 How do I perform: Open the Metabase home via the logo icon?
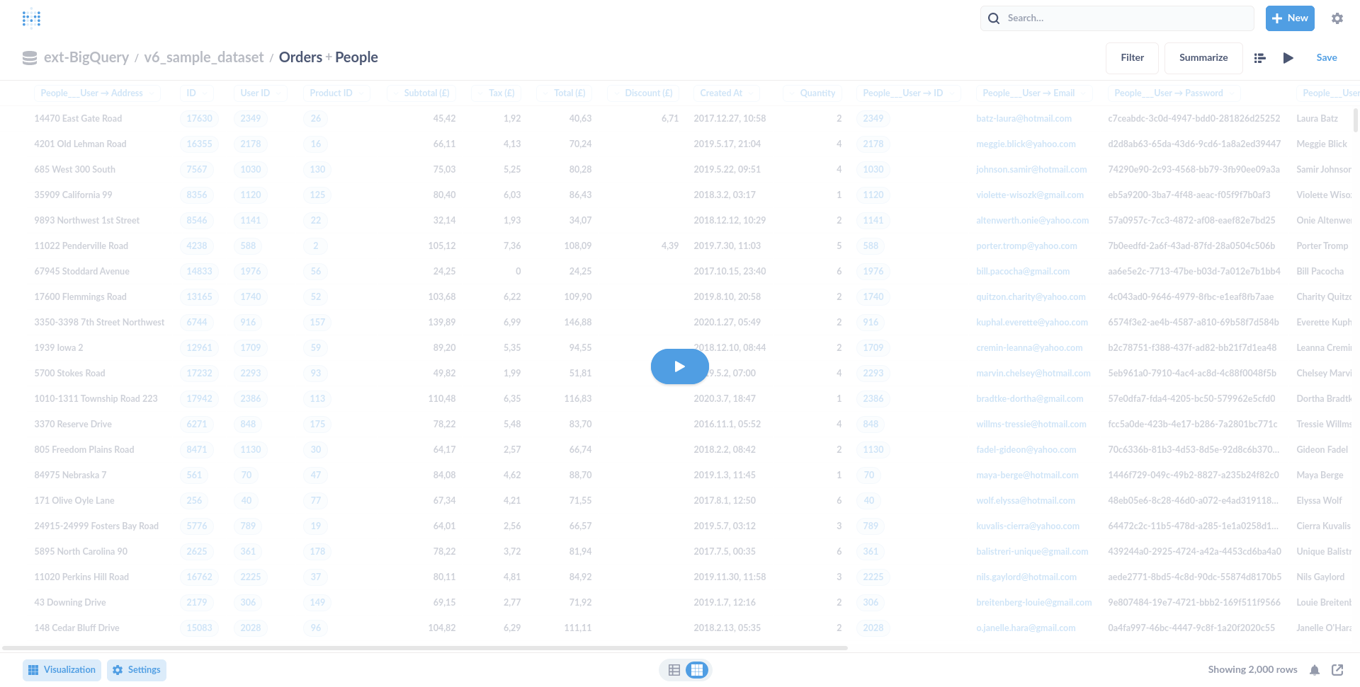tap(31, 18)
